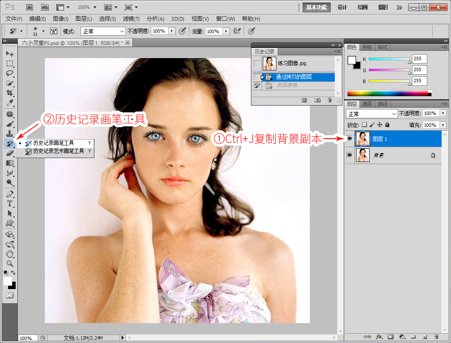Delete layer using trash icon

tap(436, 336)
